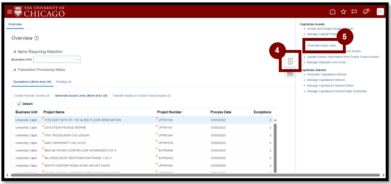Select BAS NETWORK CONTROLLER UPGRADES 2 OF 2 row

click(143, 150)
